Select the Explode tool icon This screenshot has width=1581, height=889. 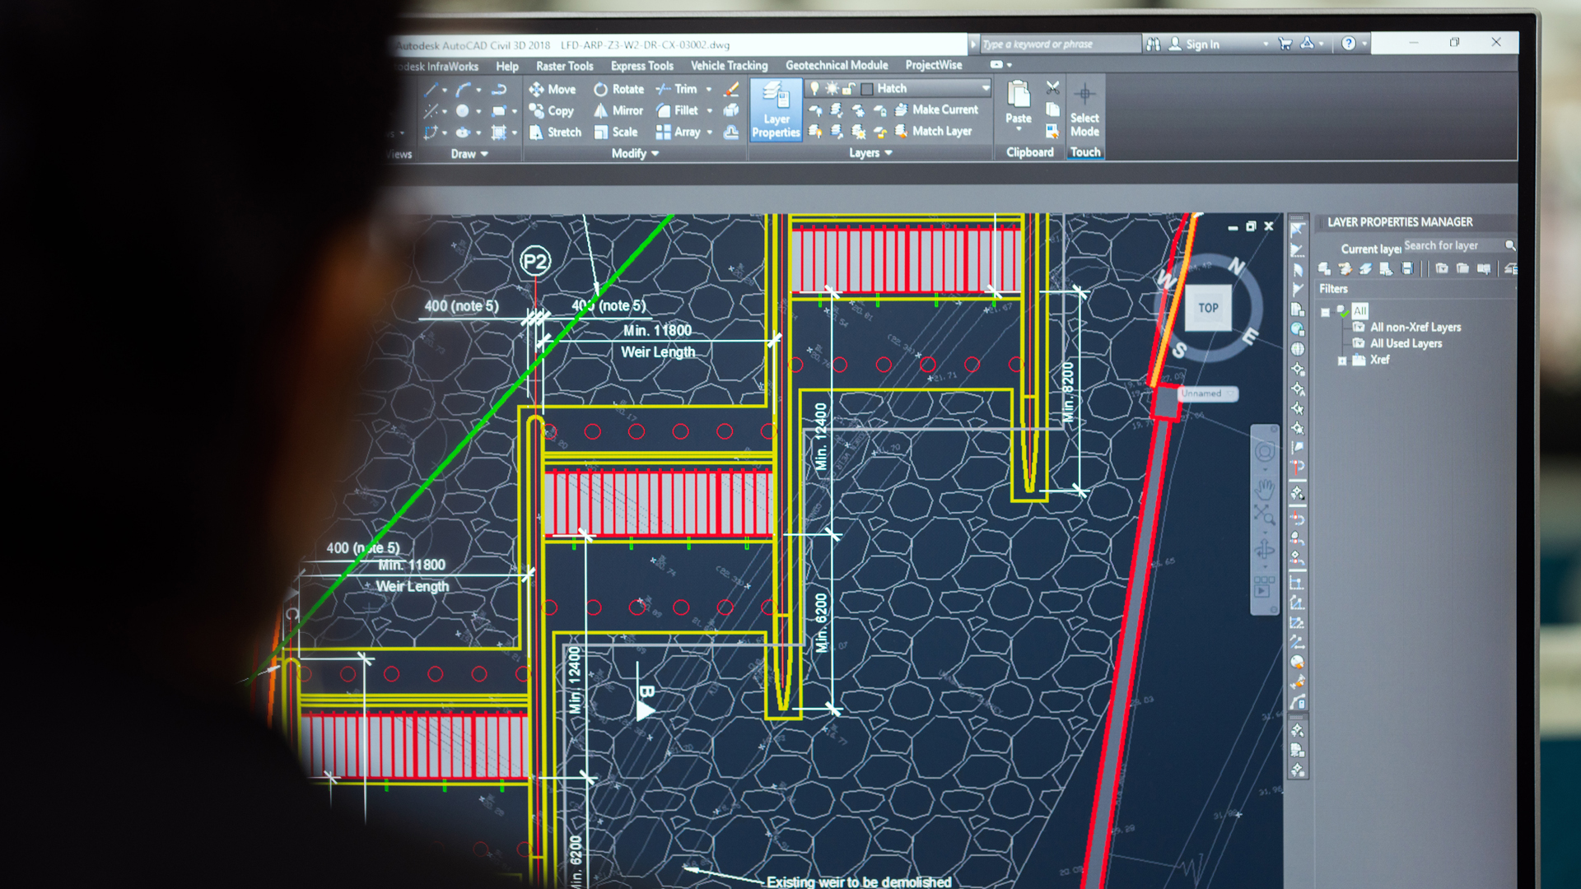point(731,110)
